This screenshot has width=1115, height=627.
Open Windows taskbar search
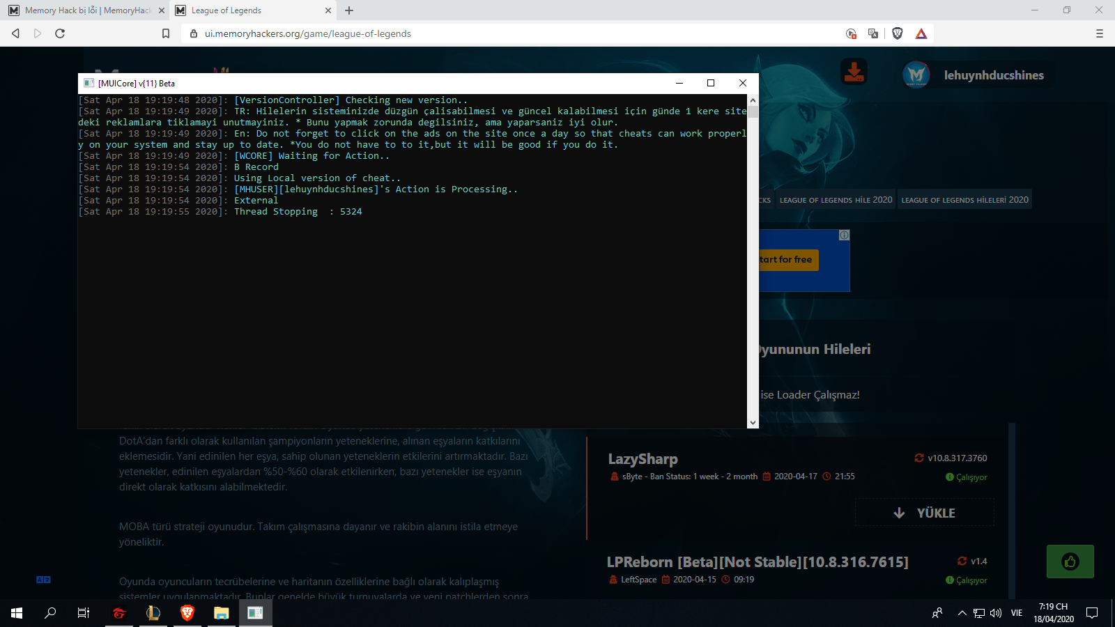(50, 613)
